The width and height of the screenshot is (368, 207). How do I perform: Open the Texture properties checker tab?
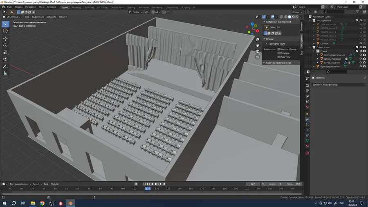pos(307,153)
